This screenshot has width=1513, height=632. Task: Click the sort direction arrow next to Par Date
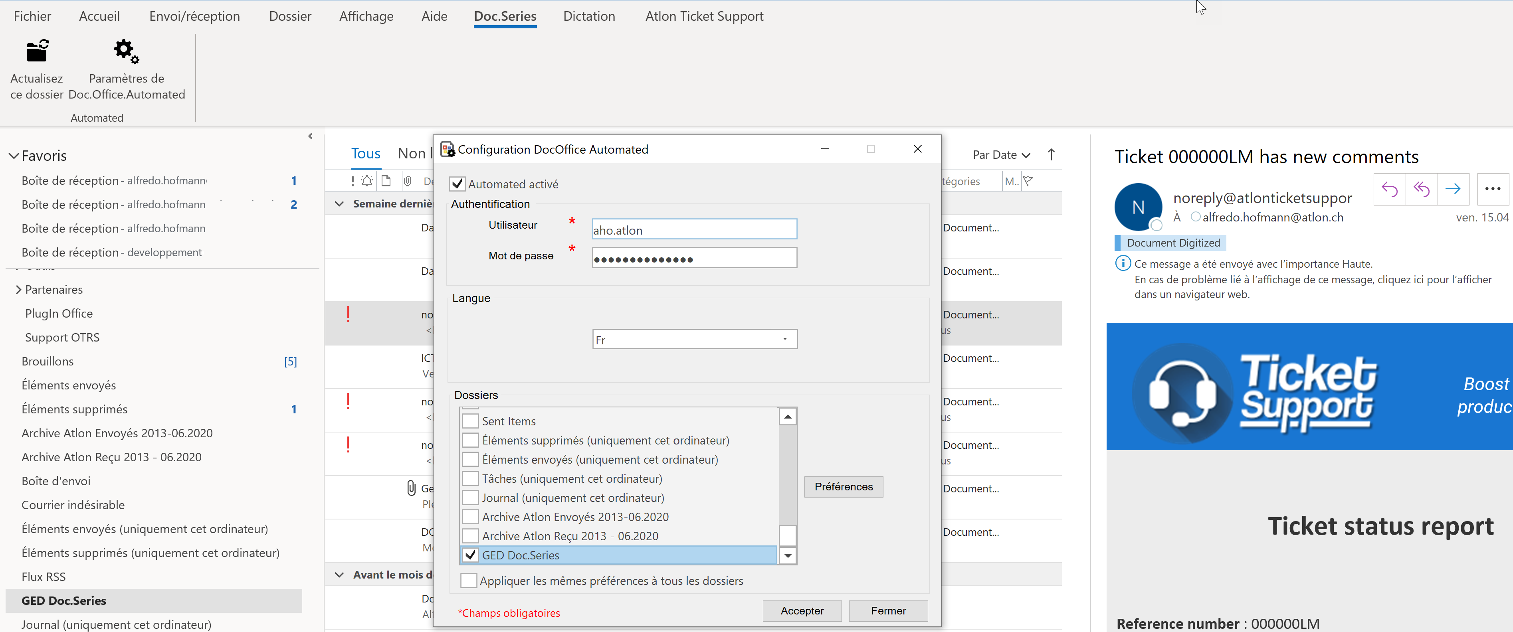click(1052, 155)
